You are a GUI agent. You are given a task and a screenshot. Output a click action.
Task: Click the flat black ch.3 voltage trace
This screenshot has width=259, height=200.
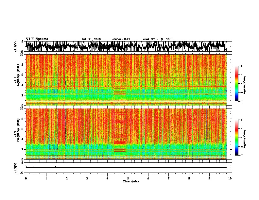point(126,167)
